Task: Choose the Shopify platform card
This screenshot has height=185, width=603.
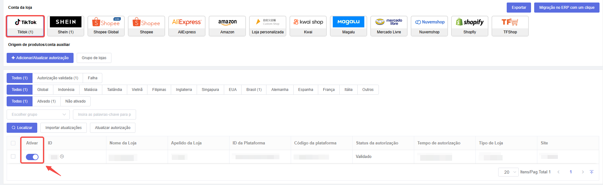Action: [x=470, y=26]
